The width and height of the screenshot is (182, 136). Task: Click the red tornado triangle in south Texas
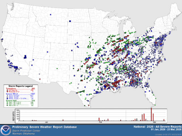click(89, 106)
